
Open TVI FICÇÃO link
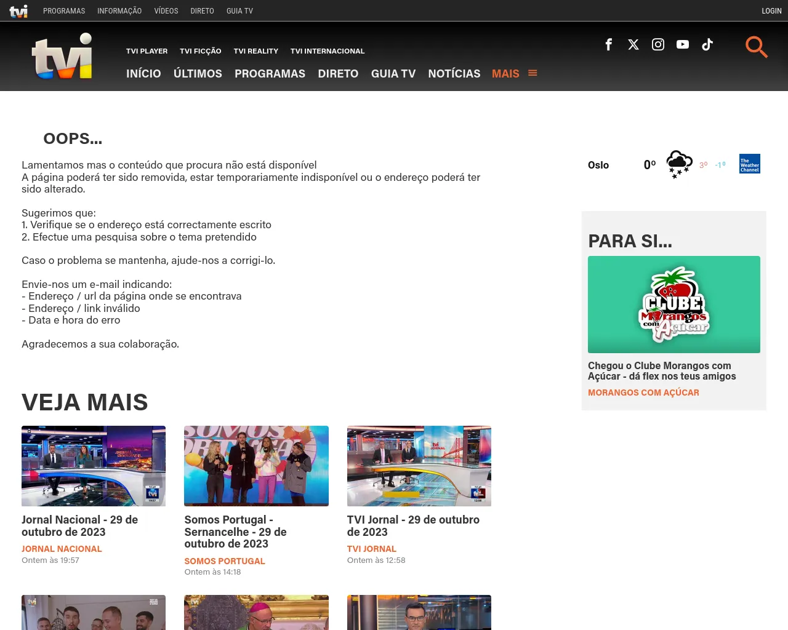coord(201,51)
